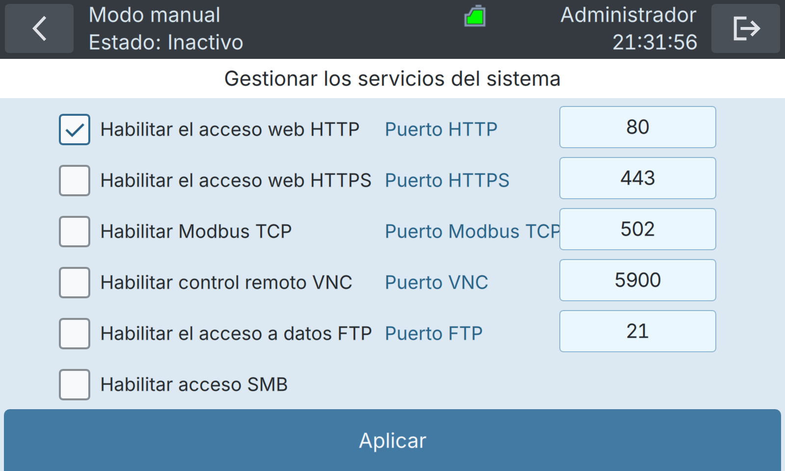785x471 pixels.
Task: Click the 'Puerto VNC' label
Action: (436, 283)
